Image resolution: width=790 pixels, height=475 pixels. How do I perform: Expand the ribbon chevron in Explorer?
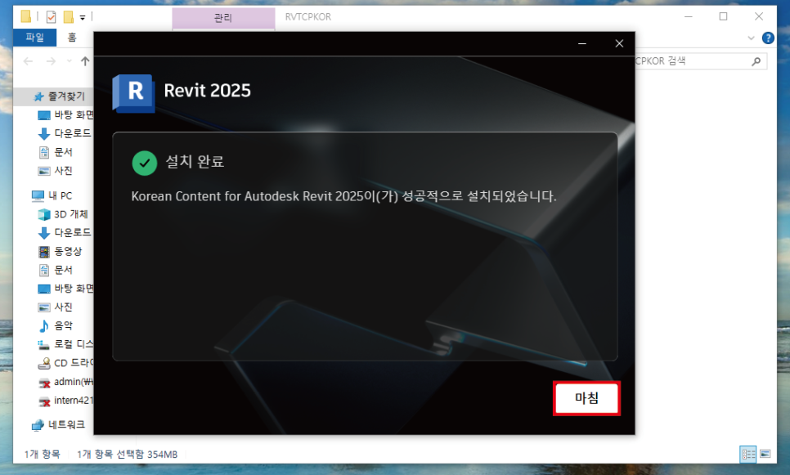pyautogui.click(x=752, y=38)
